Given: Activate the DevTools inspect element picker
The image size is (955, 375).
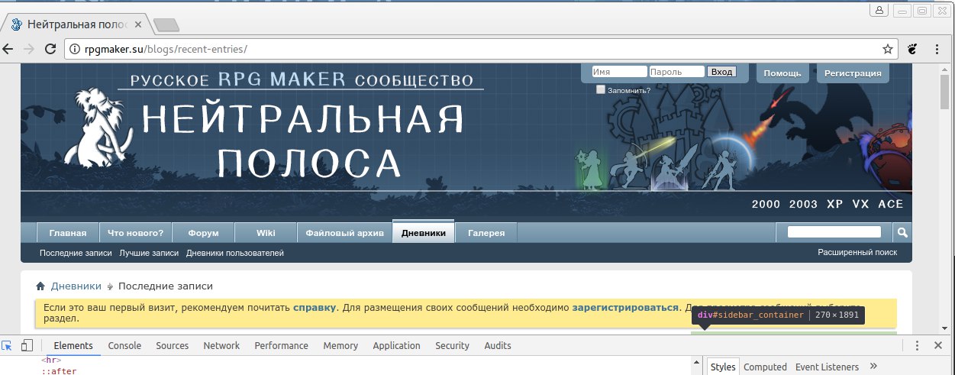Looking at the screenshot, I should tap(8, 345).
